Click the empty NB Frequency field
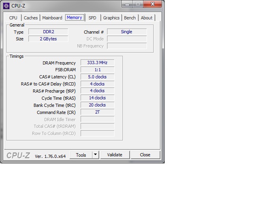The image size is (273, 205). [127, 46]
